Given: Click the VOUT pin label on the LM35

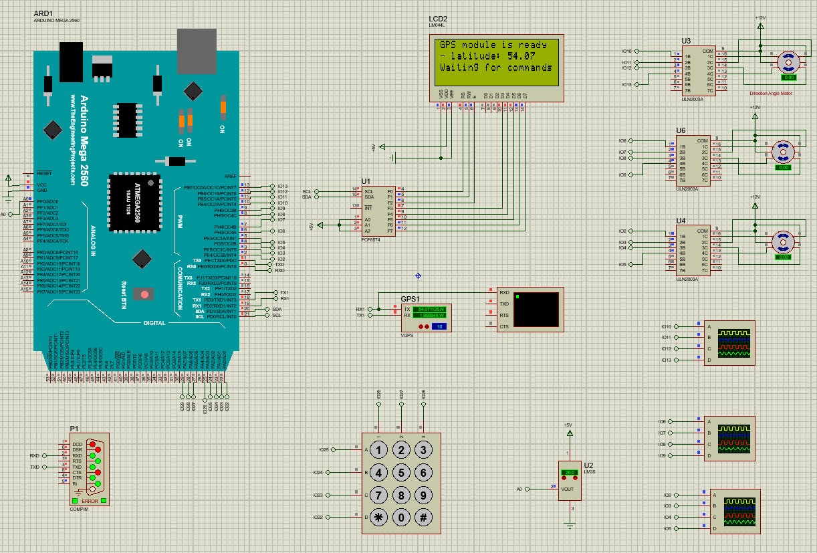Looking at the screenshot, I should pyautogui.click(x=568, y=489).
